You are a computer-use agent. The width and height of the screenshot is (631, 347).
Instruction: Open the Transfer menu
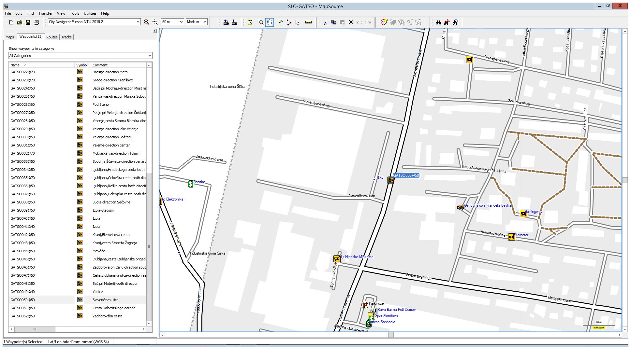(45, 13)
